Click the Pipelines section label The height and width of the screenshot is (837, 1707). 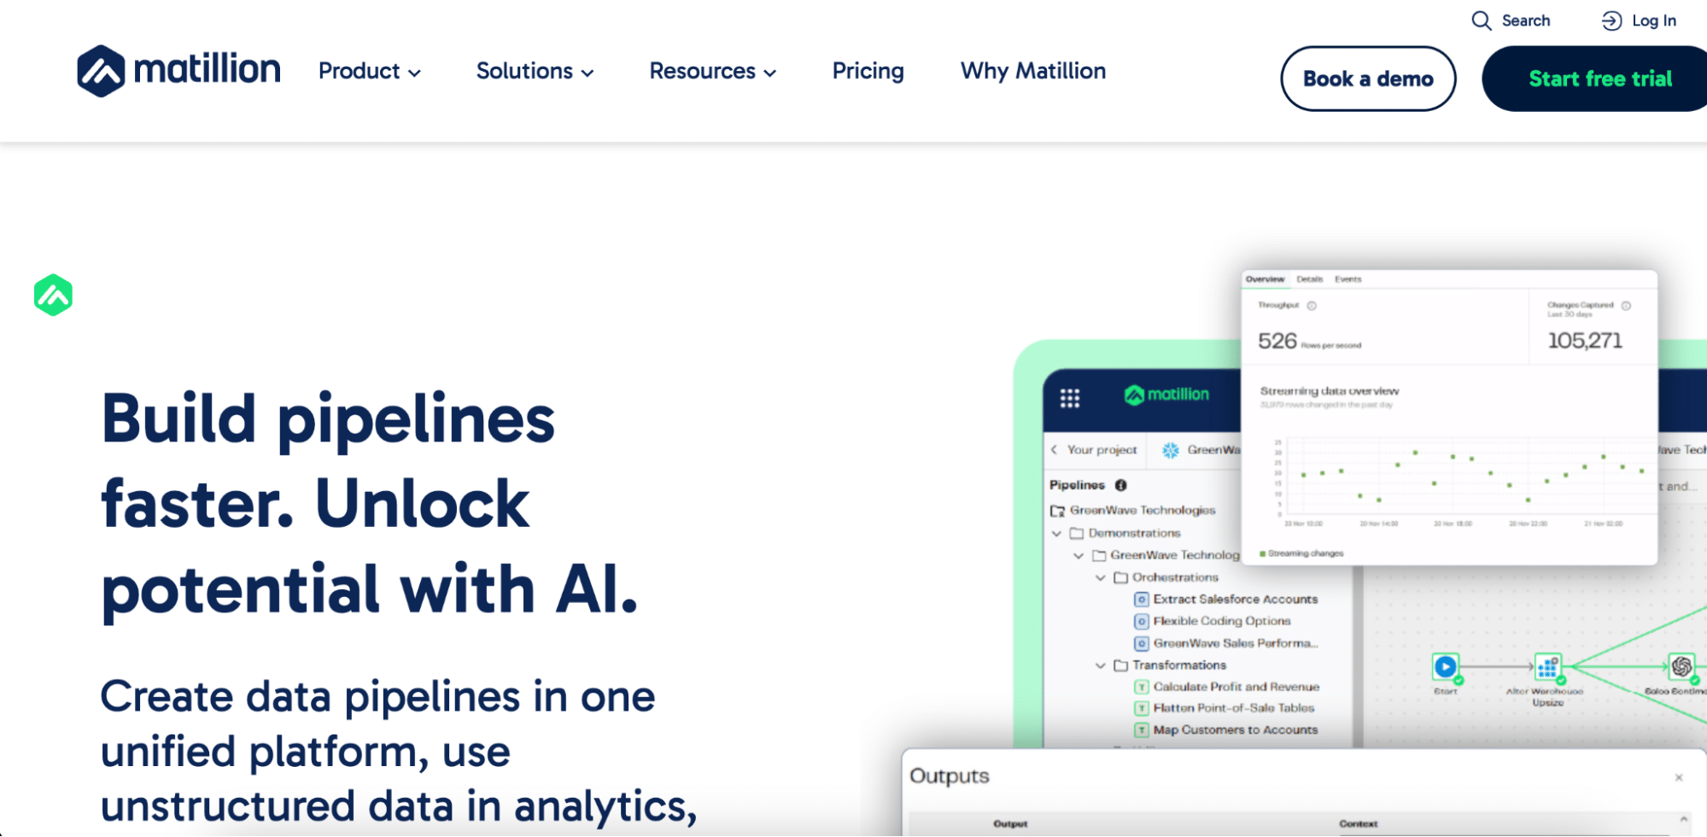(x=1077, y=485)
